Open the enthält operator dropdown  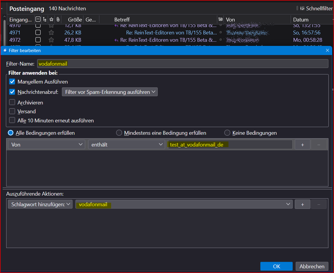[x=126, y=144]
